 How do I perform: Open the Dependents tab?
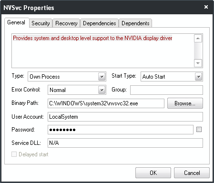coord(135,23)
